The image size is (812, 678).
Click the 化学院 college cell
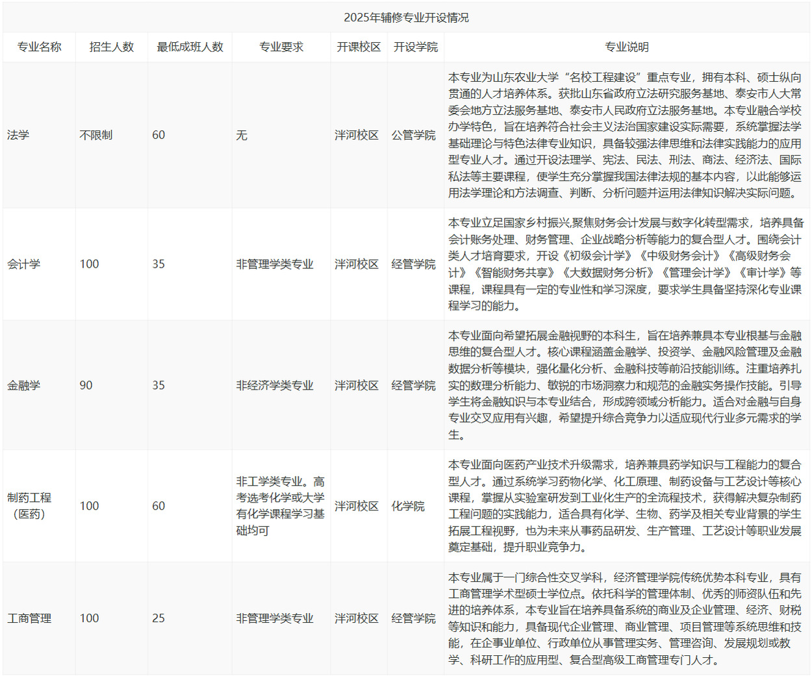408,506
